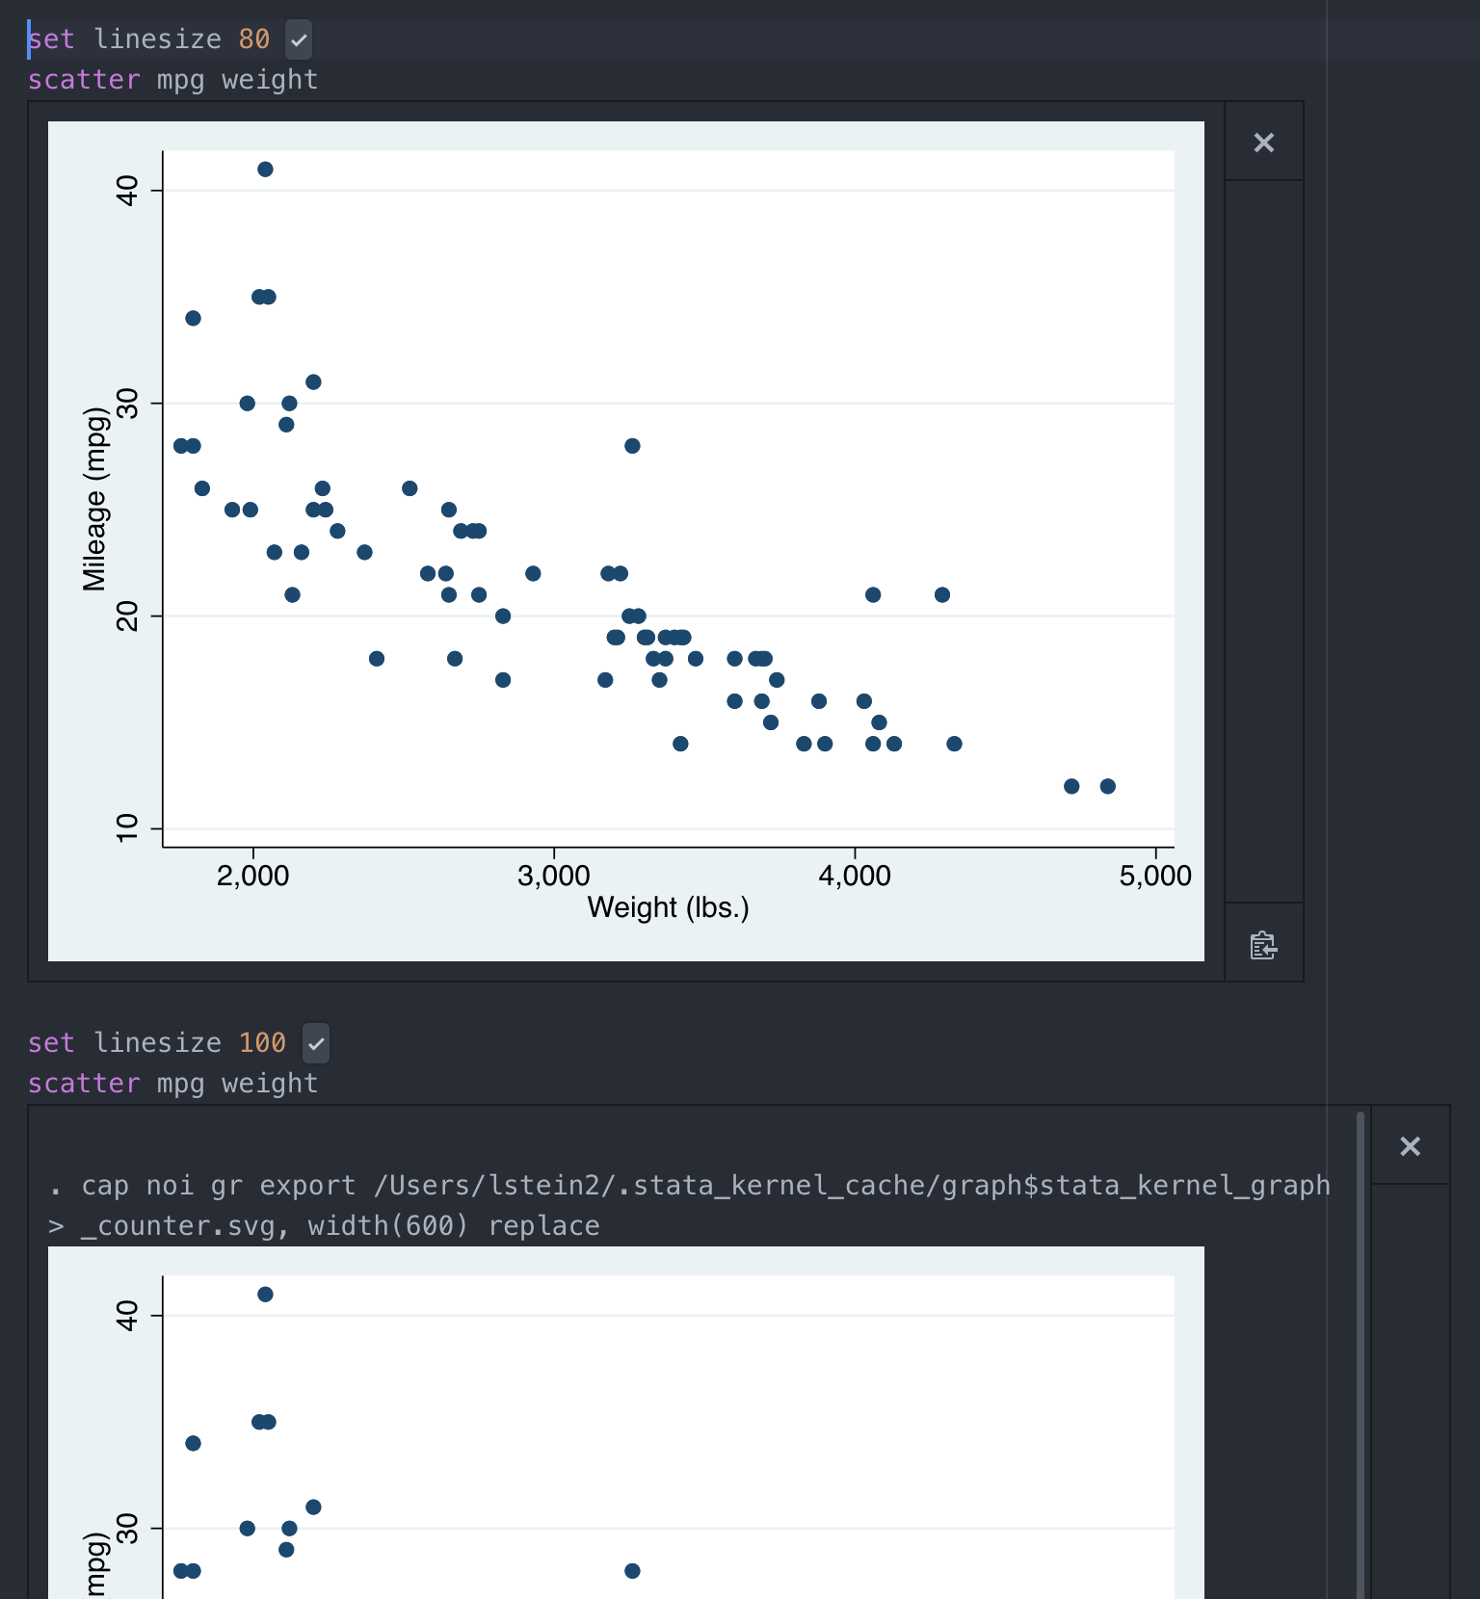This screenshot has width=1480, height=1599.
Task: Click the scrollbar beside second output
Action: [x=1360, y=1349]
